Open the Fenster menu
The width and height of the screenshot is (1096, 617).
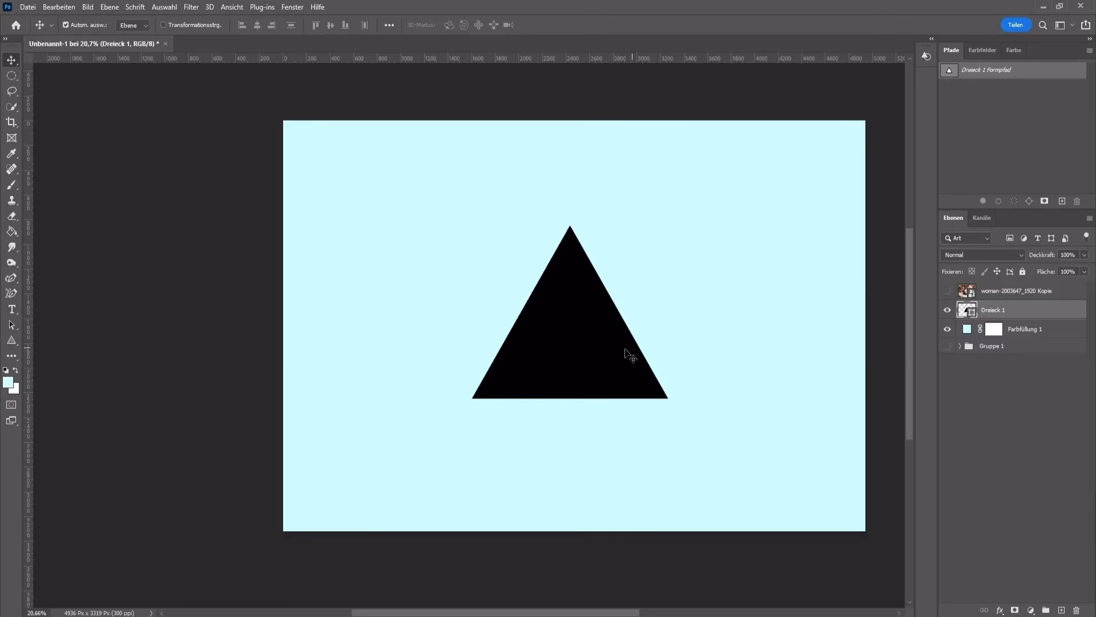click(293, 7)
